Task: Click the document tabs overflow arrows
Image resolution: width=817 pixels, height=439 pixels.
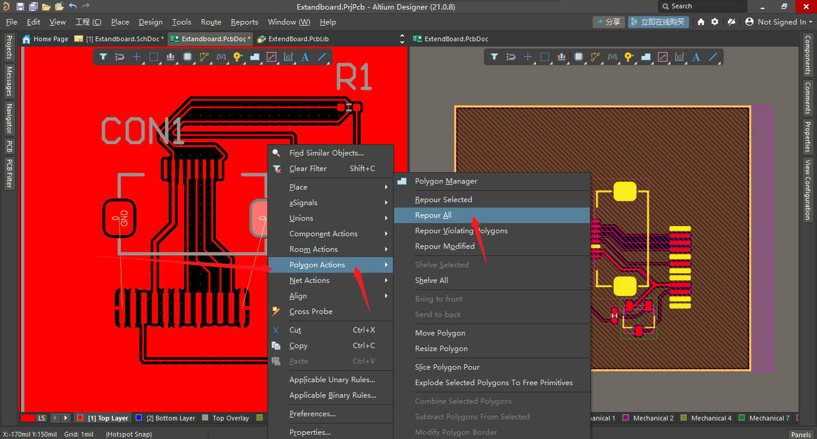Action: [403, 38]
